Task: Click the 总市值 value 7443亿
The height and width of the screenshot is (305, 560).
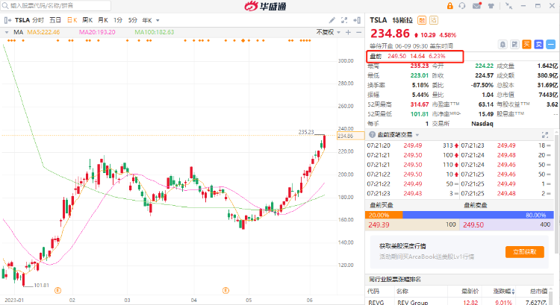Action: [548, 95]
